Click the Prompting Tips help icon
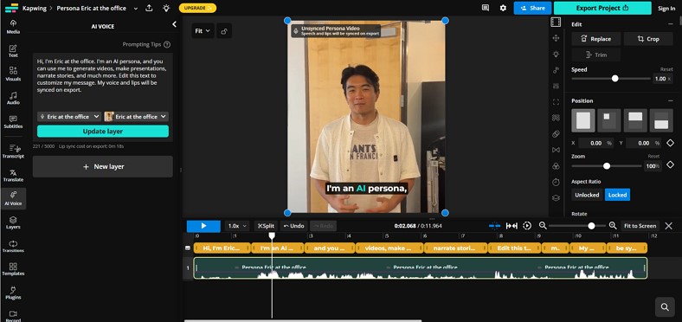Screen dimensions: 682x322 click(167, 44)
